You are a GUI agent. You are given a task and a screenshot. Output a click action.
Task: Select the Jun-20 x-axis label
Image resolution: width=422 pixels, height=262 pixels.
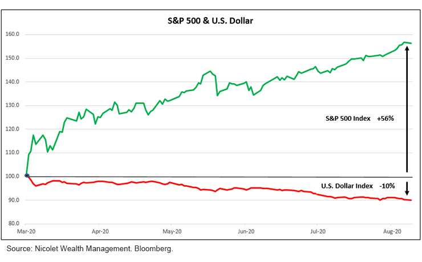(x=245, y=232)
